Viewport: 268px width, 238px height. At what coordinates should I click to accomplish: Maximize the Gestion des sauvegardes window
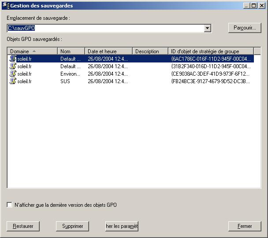pyautogui.click(x=253, y=6)
